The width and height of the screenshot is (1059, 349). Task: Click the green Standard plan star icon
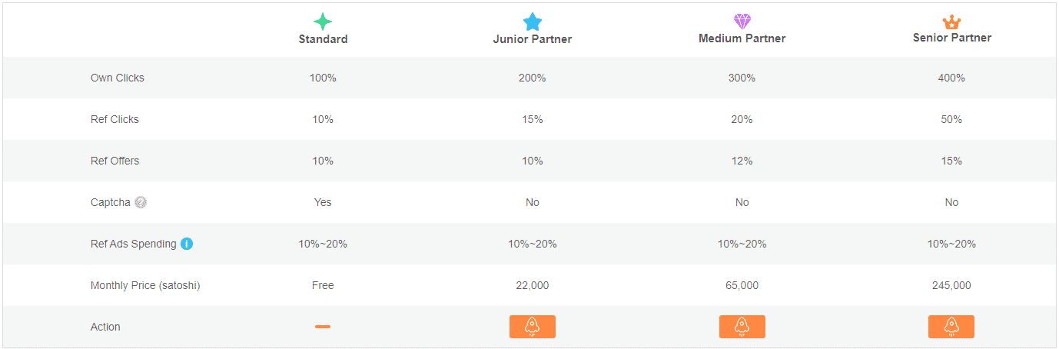coord(323,22)
